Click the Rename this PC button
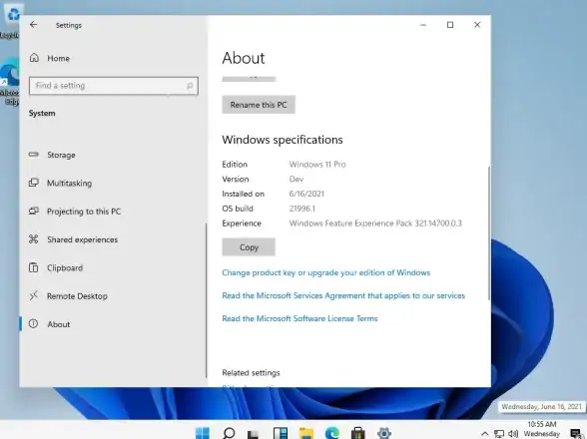The height and width of the screenshot is (439, 587). click(259, 105)
